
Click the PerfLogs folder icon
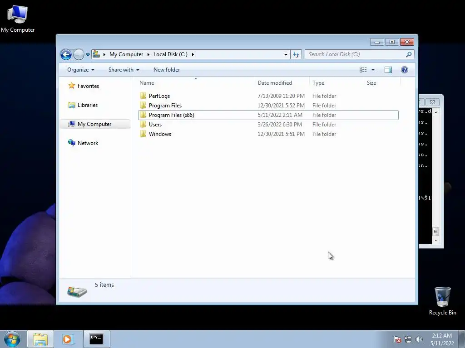coord(143,96)
